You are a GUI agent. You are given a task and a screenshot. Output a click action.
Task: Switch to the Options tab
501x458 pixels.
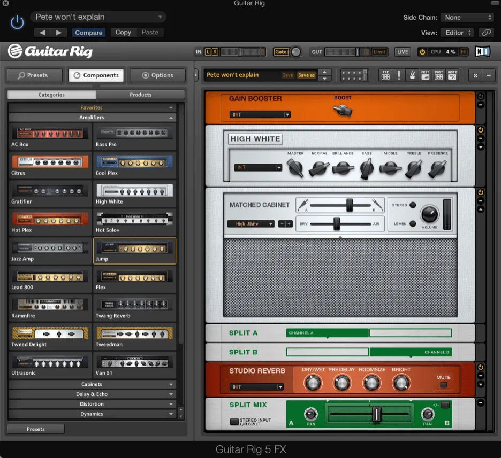coord(157,75)
